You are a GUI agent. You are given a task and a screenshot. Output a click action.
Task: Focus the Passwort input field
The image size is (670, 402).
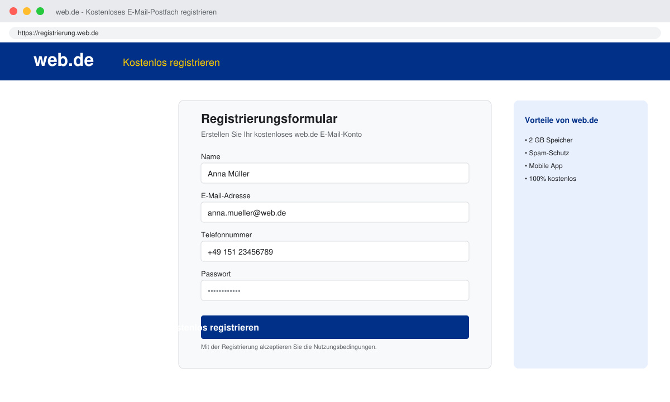point(335,290)
